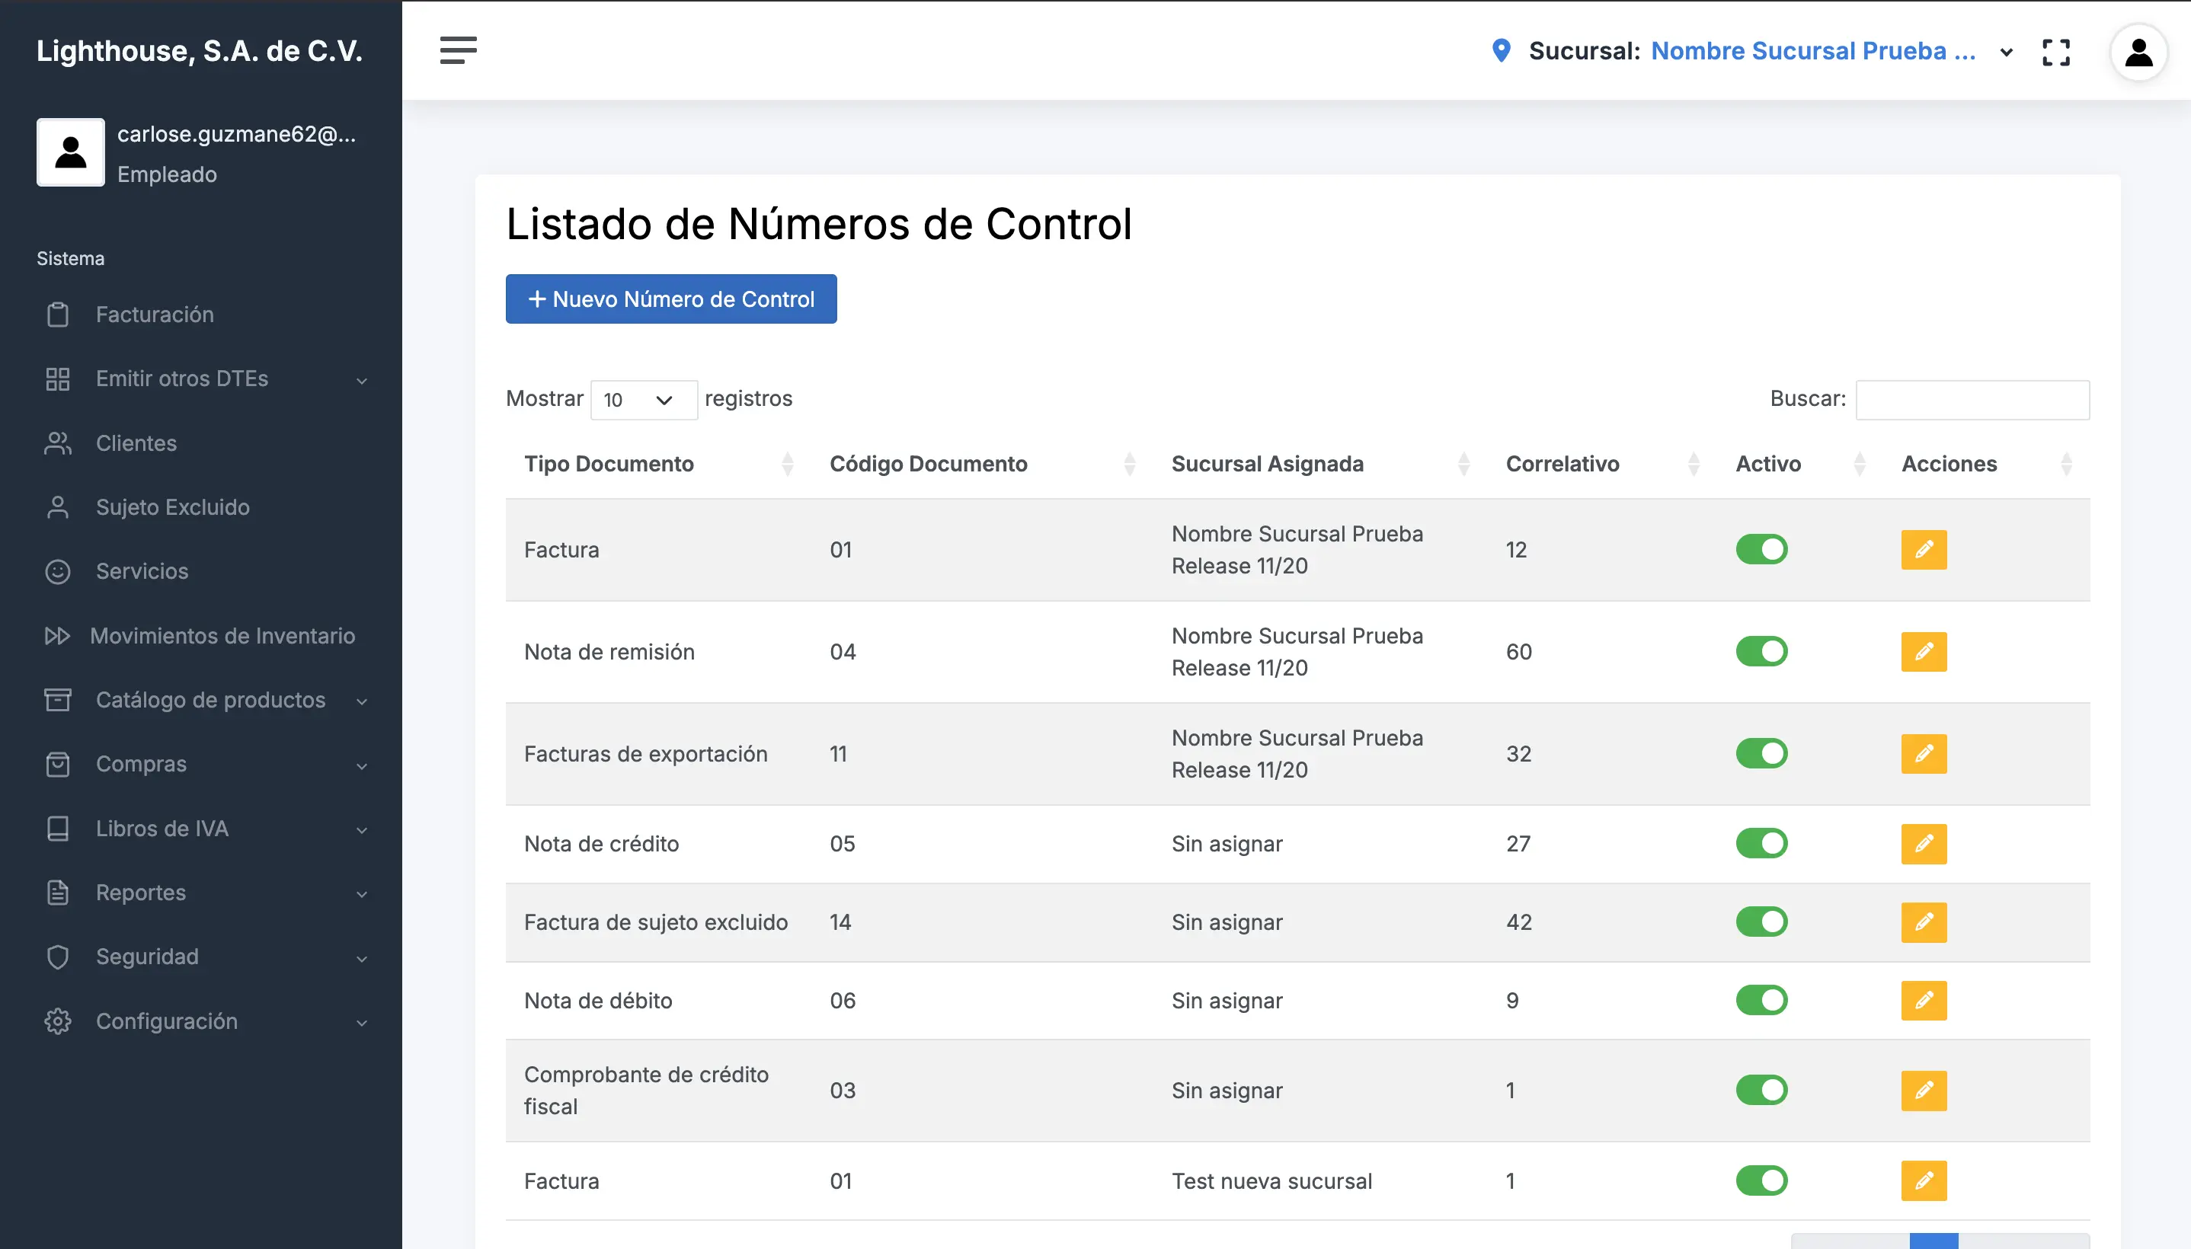
Task: Expand the Compras submenu chevron
Action: [361, 765]
